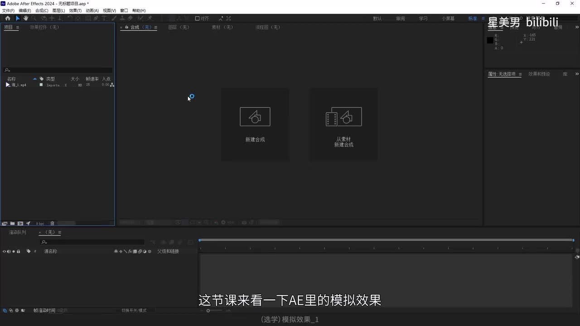580x326 pixels.
Task: Expand hidden panels beside 音频 tab
Action: click(x=577, y=27)
